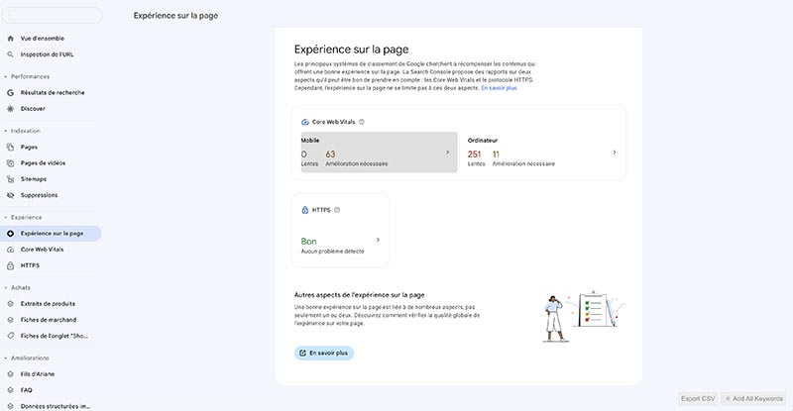Open the Pages indexing report
This screenshot has width=793, height=411.
pyautogui.click(x=30, y=147)
